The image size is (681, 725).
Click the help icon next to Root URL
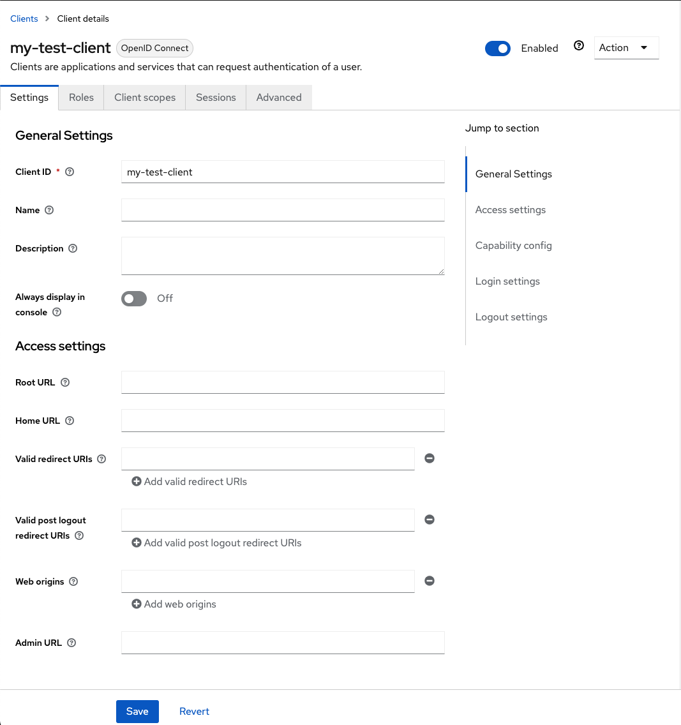(65, 382)
